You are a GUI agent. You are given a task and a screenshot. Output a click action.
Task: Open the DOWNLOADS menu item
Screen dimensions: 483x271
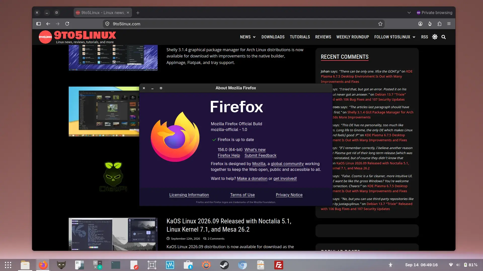click(x=273, y=37)
